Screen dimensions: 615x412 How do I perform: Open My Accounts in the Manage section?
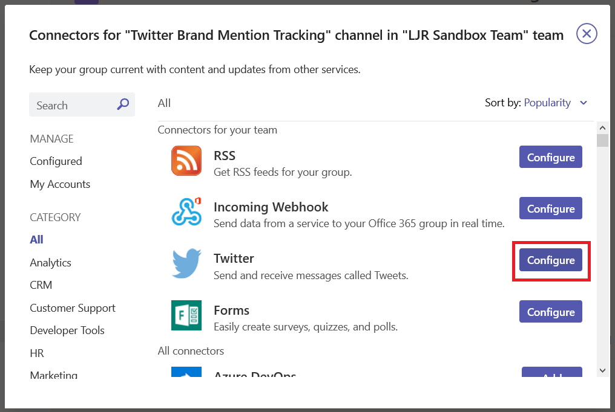point(60,184)
